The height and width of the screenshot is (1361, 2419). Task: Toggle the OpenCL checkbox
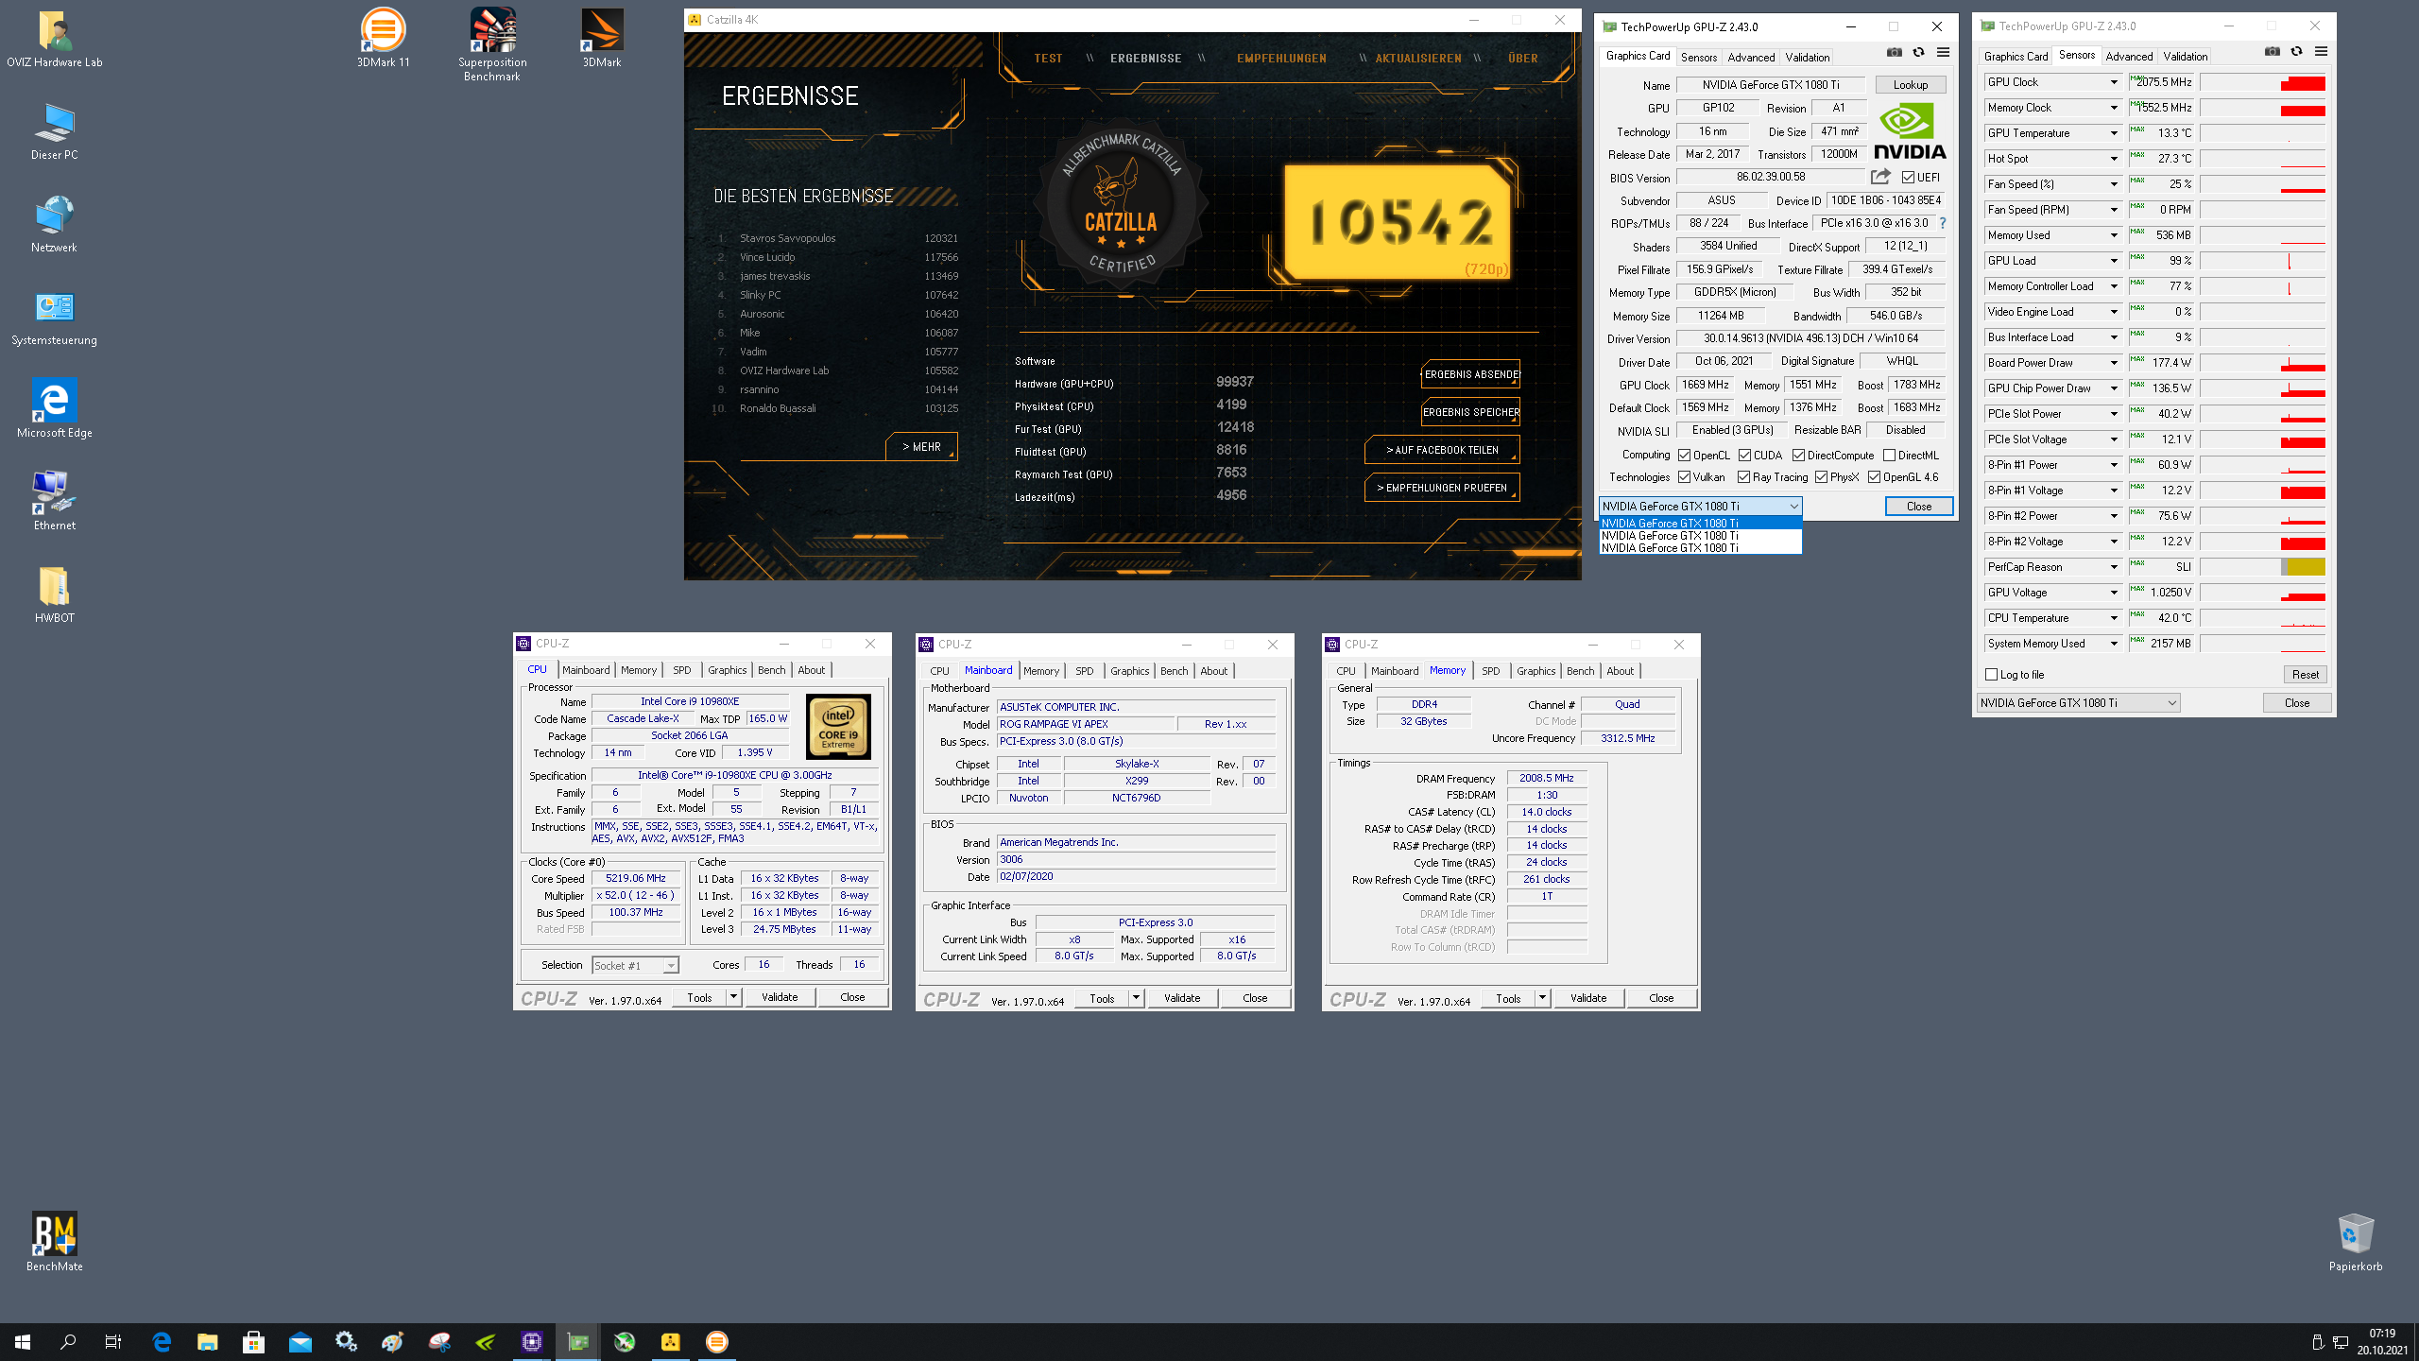[x=1685, y=456]
